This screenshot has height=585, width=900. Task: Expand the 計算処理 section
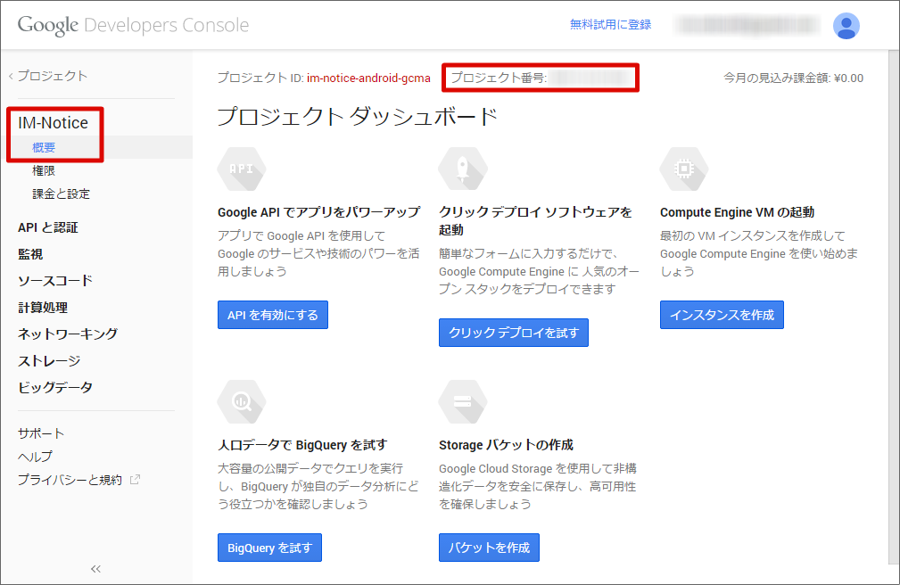point(43,308)
